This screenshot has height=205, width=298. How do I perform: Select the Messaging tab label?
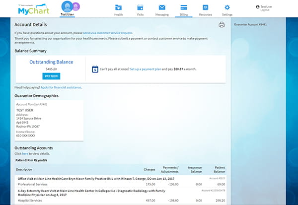(162, 15)
